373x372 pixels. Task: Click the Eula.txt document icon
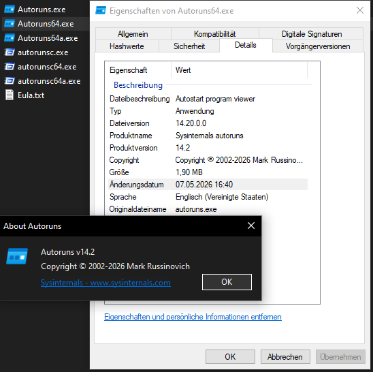click(10, 95)
